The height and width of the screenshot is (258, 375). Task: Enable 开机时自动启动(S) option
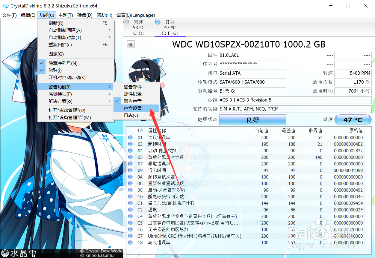point(76,78)
